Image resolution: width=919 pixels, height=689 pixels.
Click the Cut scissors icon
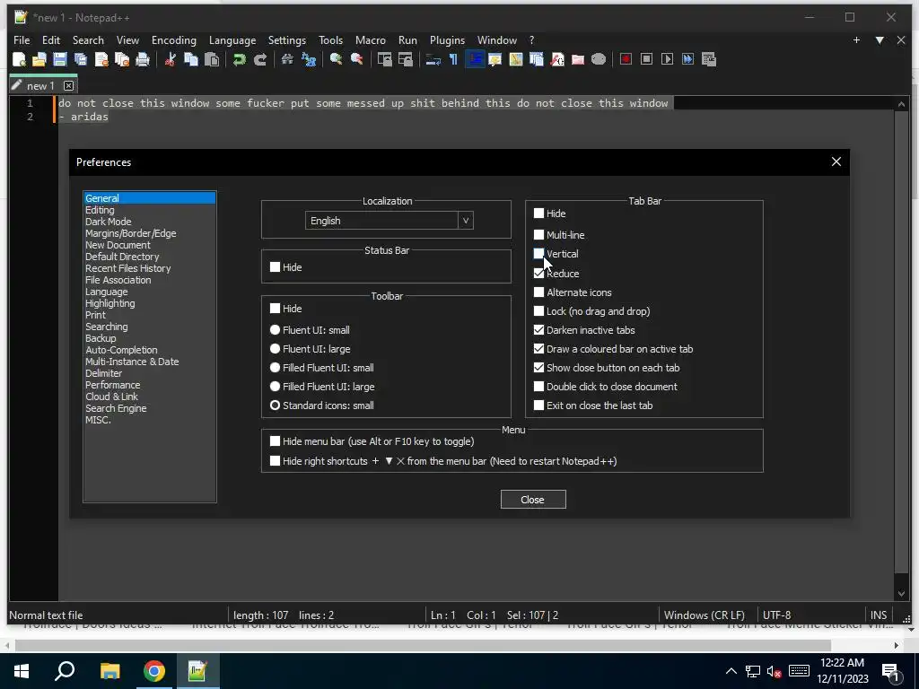tap(171, 59)
